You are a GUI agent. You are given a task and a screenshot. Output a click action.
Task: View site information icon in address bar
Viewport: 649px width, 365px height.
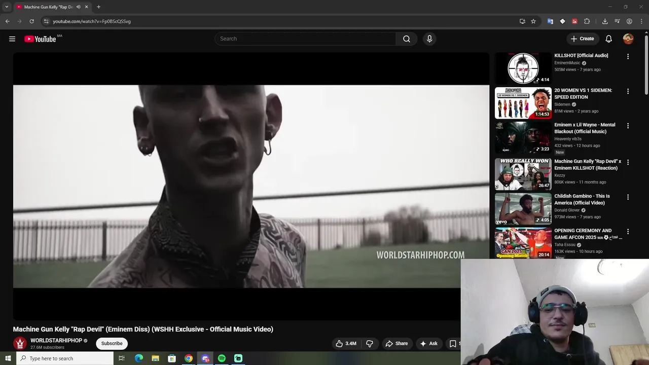[x=46, y=21]
